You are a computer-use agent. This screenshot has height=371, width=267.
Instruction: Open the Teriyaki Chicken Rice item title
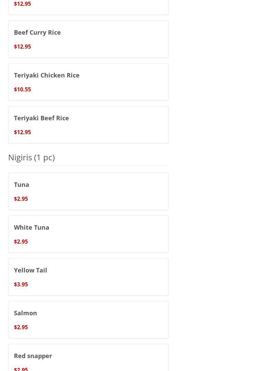(x=47, y=75)
